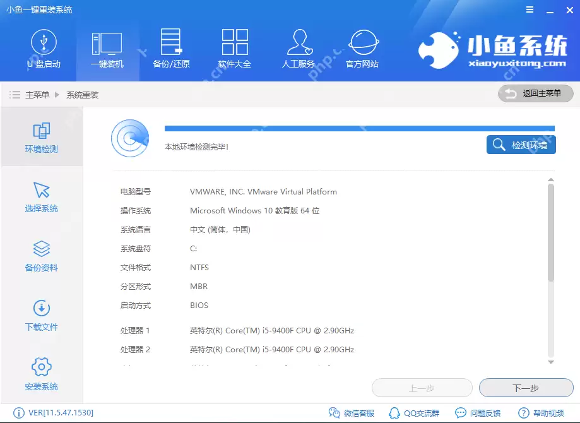The image size is (580, 423).
Task: Open 选择系统 system selection step
Action: [x=41, y=196]
